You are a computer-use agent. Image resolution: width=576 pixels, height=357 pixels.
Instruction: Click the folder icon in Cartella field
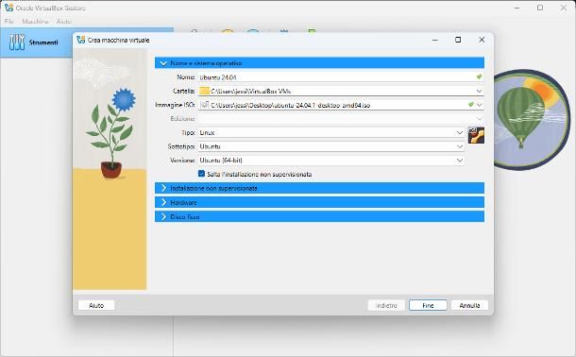tap(204, 91)
